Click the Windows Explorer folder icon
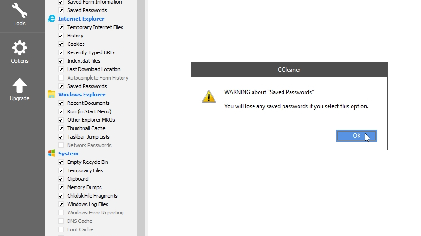The image size is (421, 236). click(52, 94)
